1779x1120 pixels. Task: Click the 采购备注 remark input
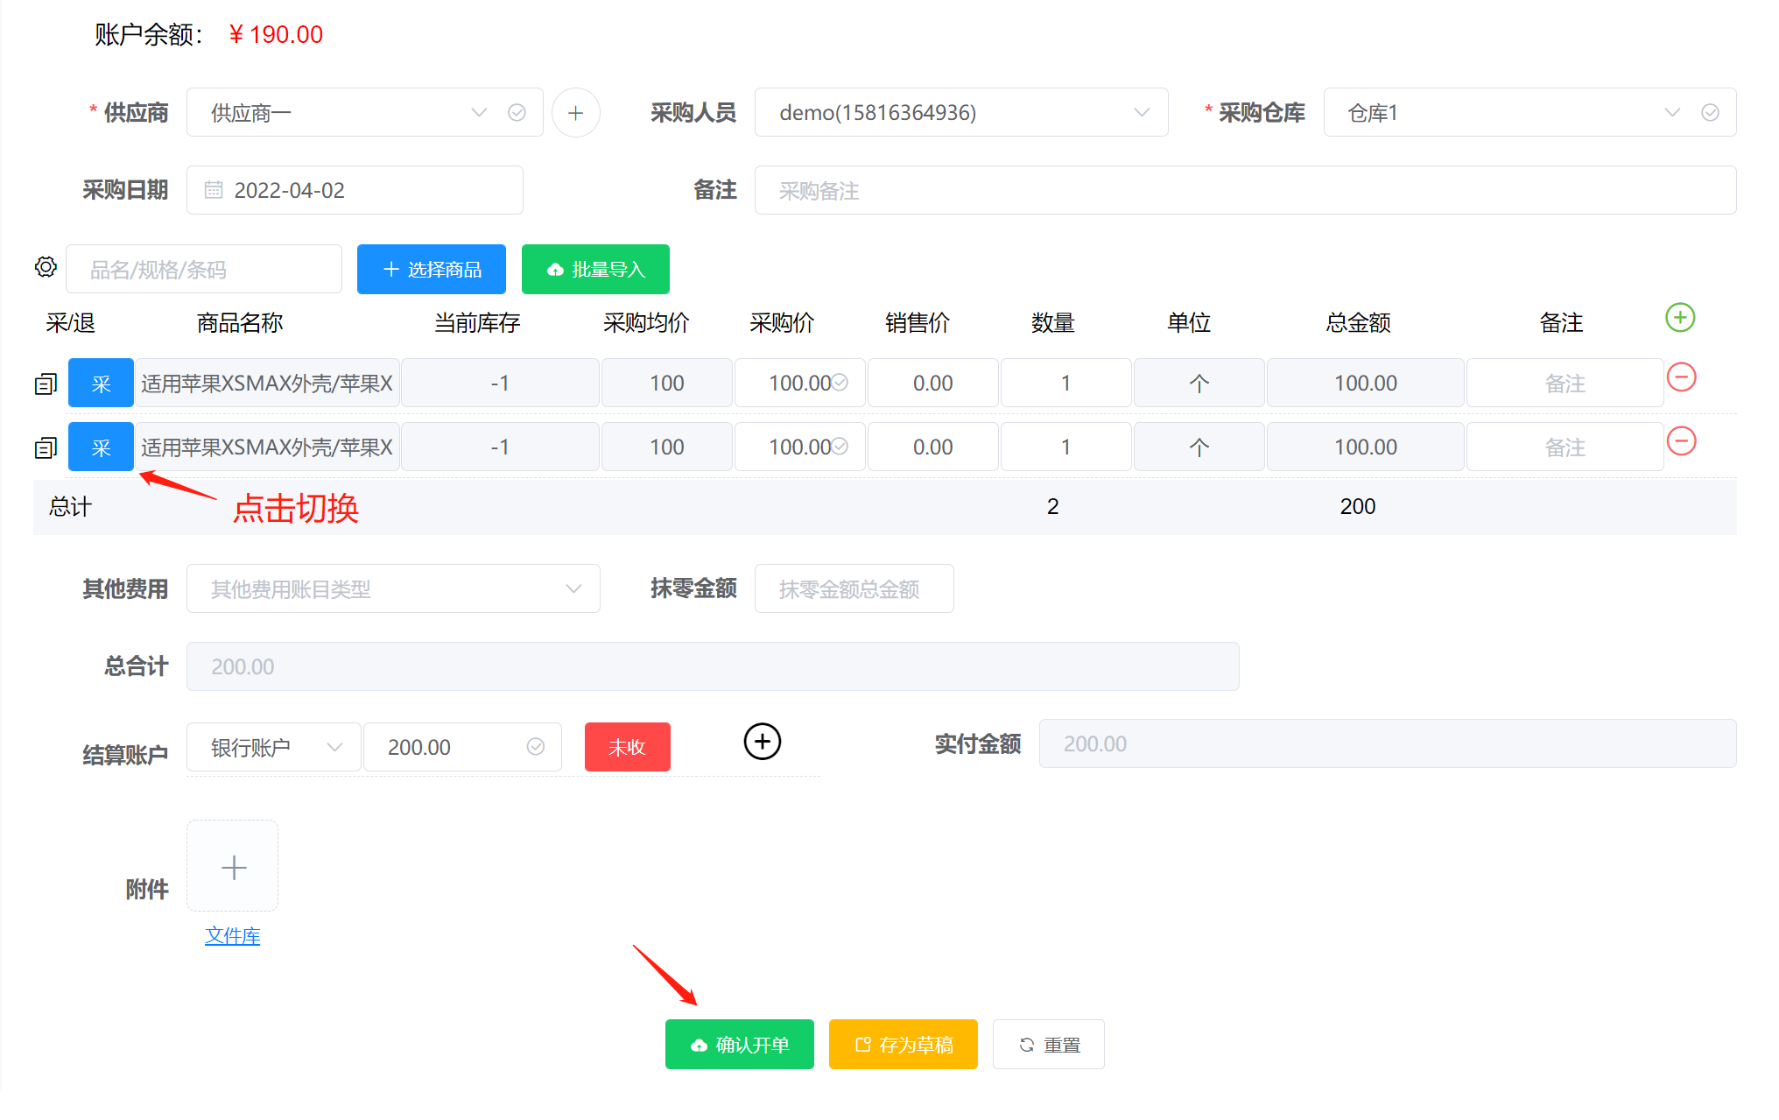click(x=1246, y=190)
